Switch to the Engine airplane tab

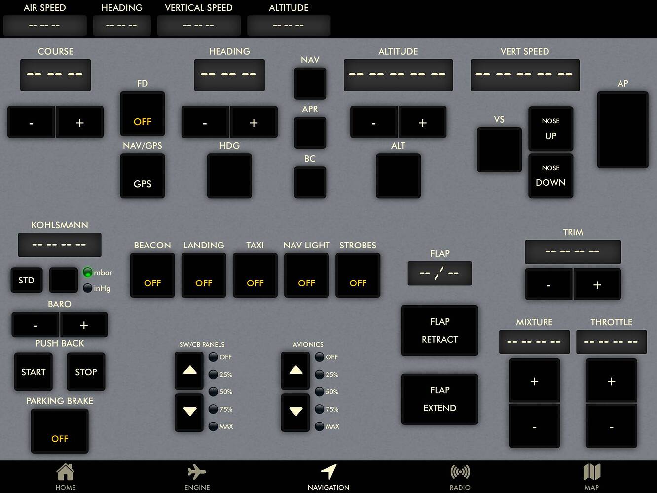(x=197, y=472)
